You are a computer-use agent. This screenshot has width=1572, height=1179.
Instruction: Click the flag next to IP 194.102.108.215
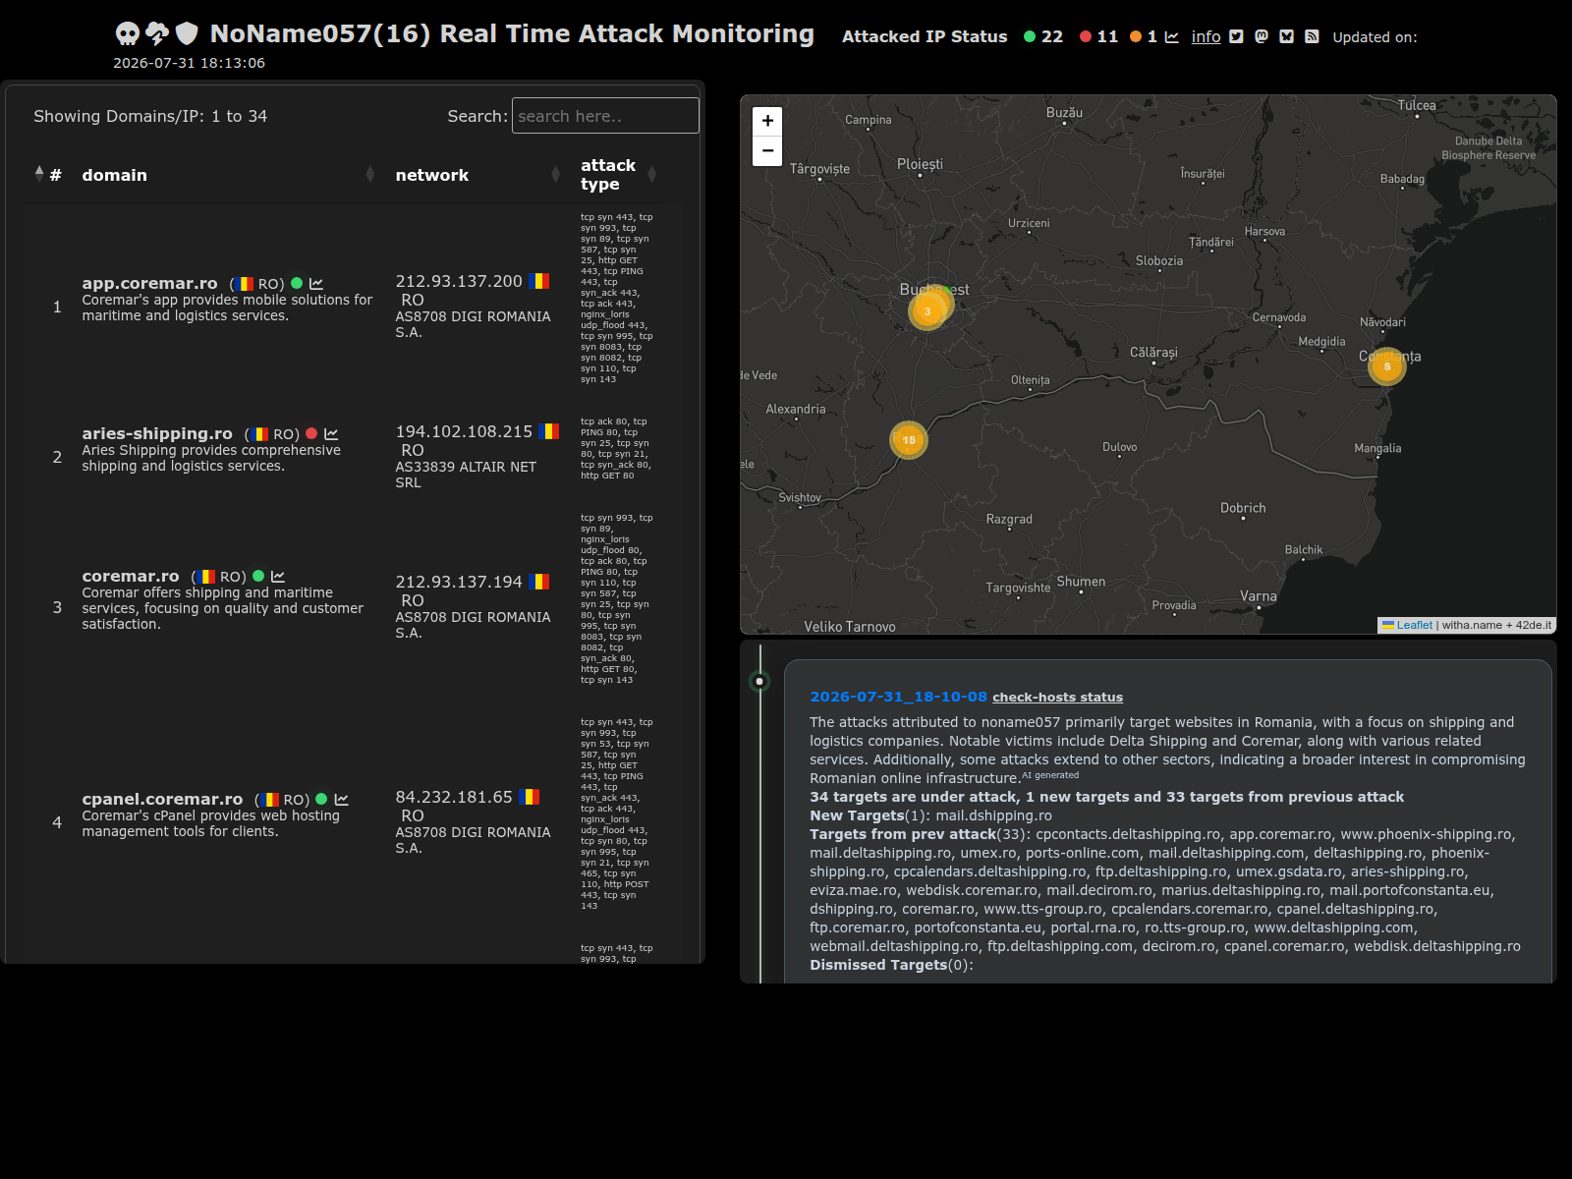pos(548,431)
